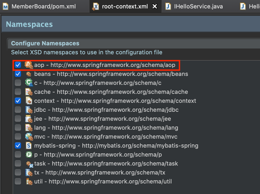The image size is (260, 194).
Task: Uncheck the mybatis-spring namespace checkbox
Action: 18,146
